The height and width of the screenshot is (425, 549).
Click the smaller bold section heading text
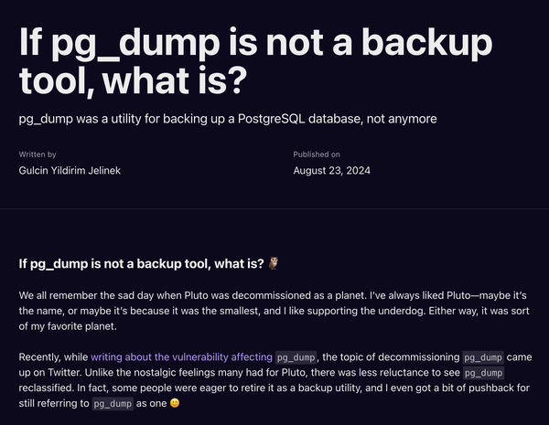coord(142,265)
